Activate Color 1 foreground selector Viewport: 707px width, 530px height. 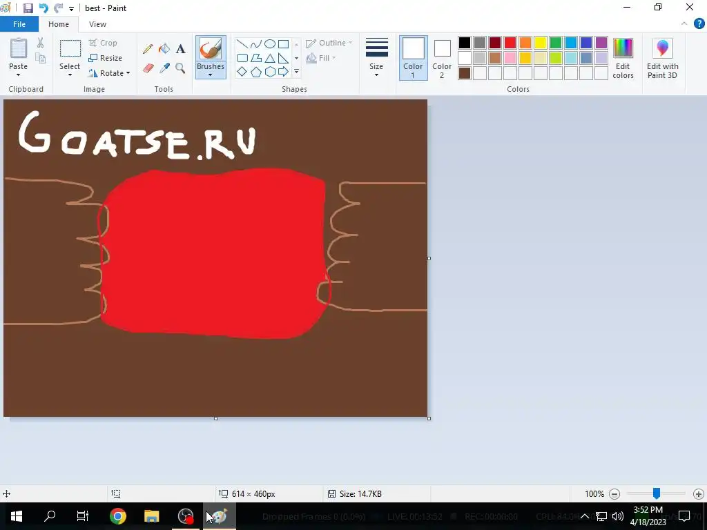[413, 58]
